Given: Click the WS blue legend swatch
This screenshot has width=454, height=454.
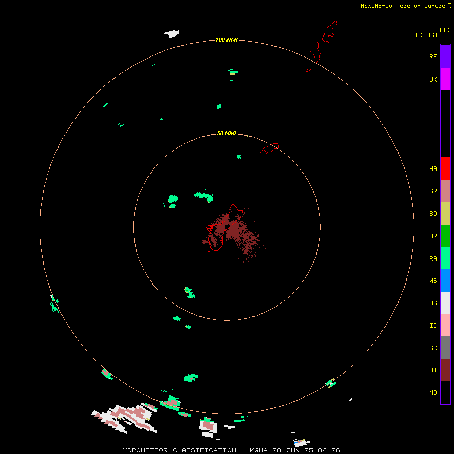Looking at the screenshot, I should click(x=445, y=280).
